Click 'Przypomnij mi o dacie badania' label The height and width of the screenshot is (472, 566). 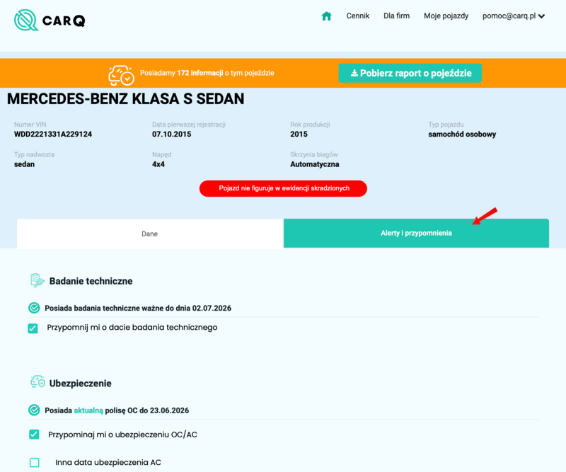(132, 327)
